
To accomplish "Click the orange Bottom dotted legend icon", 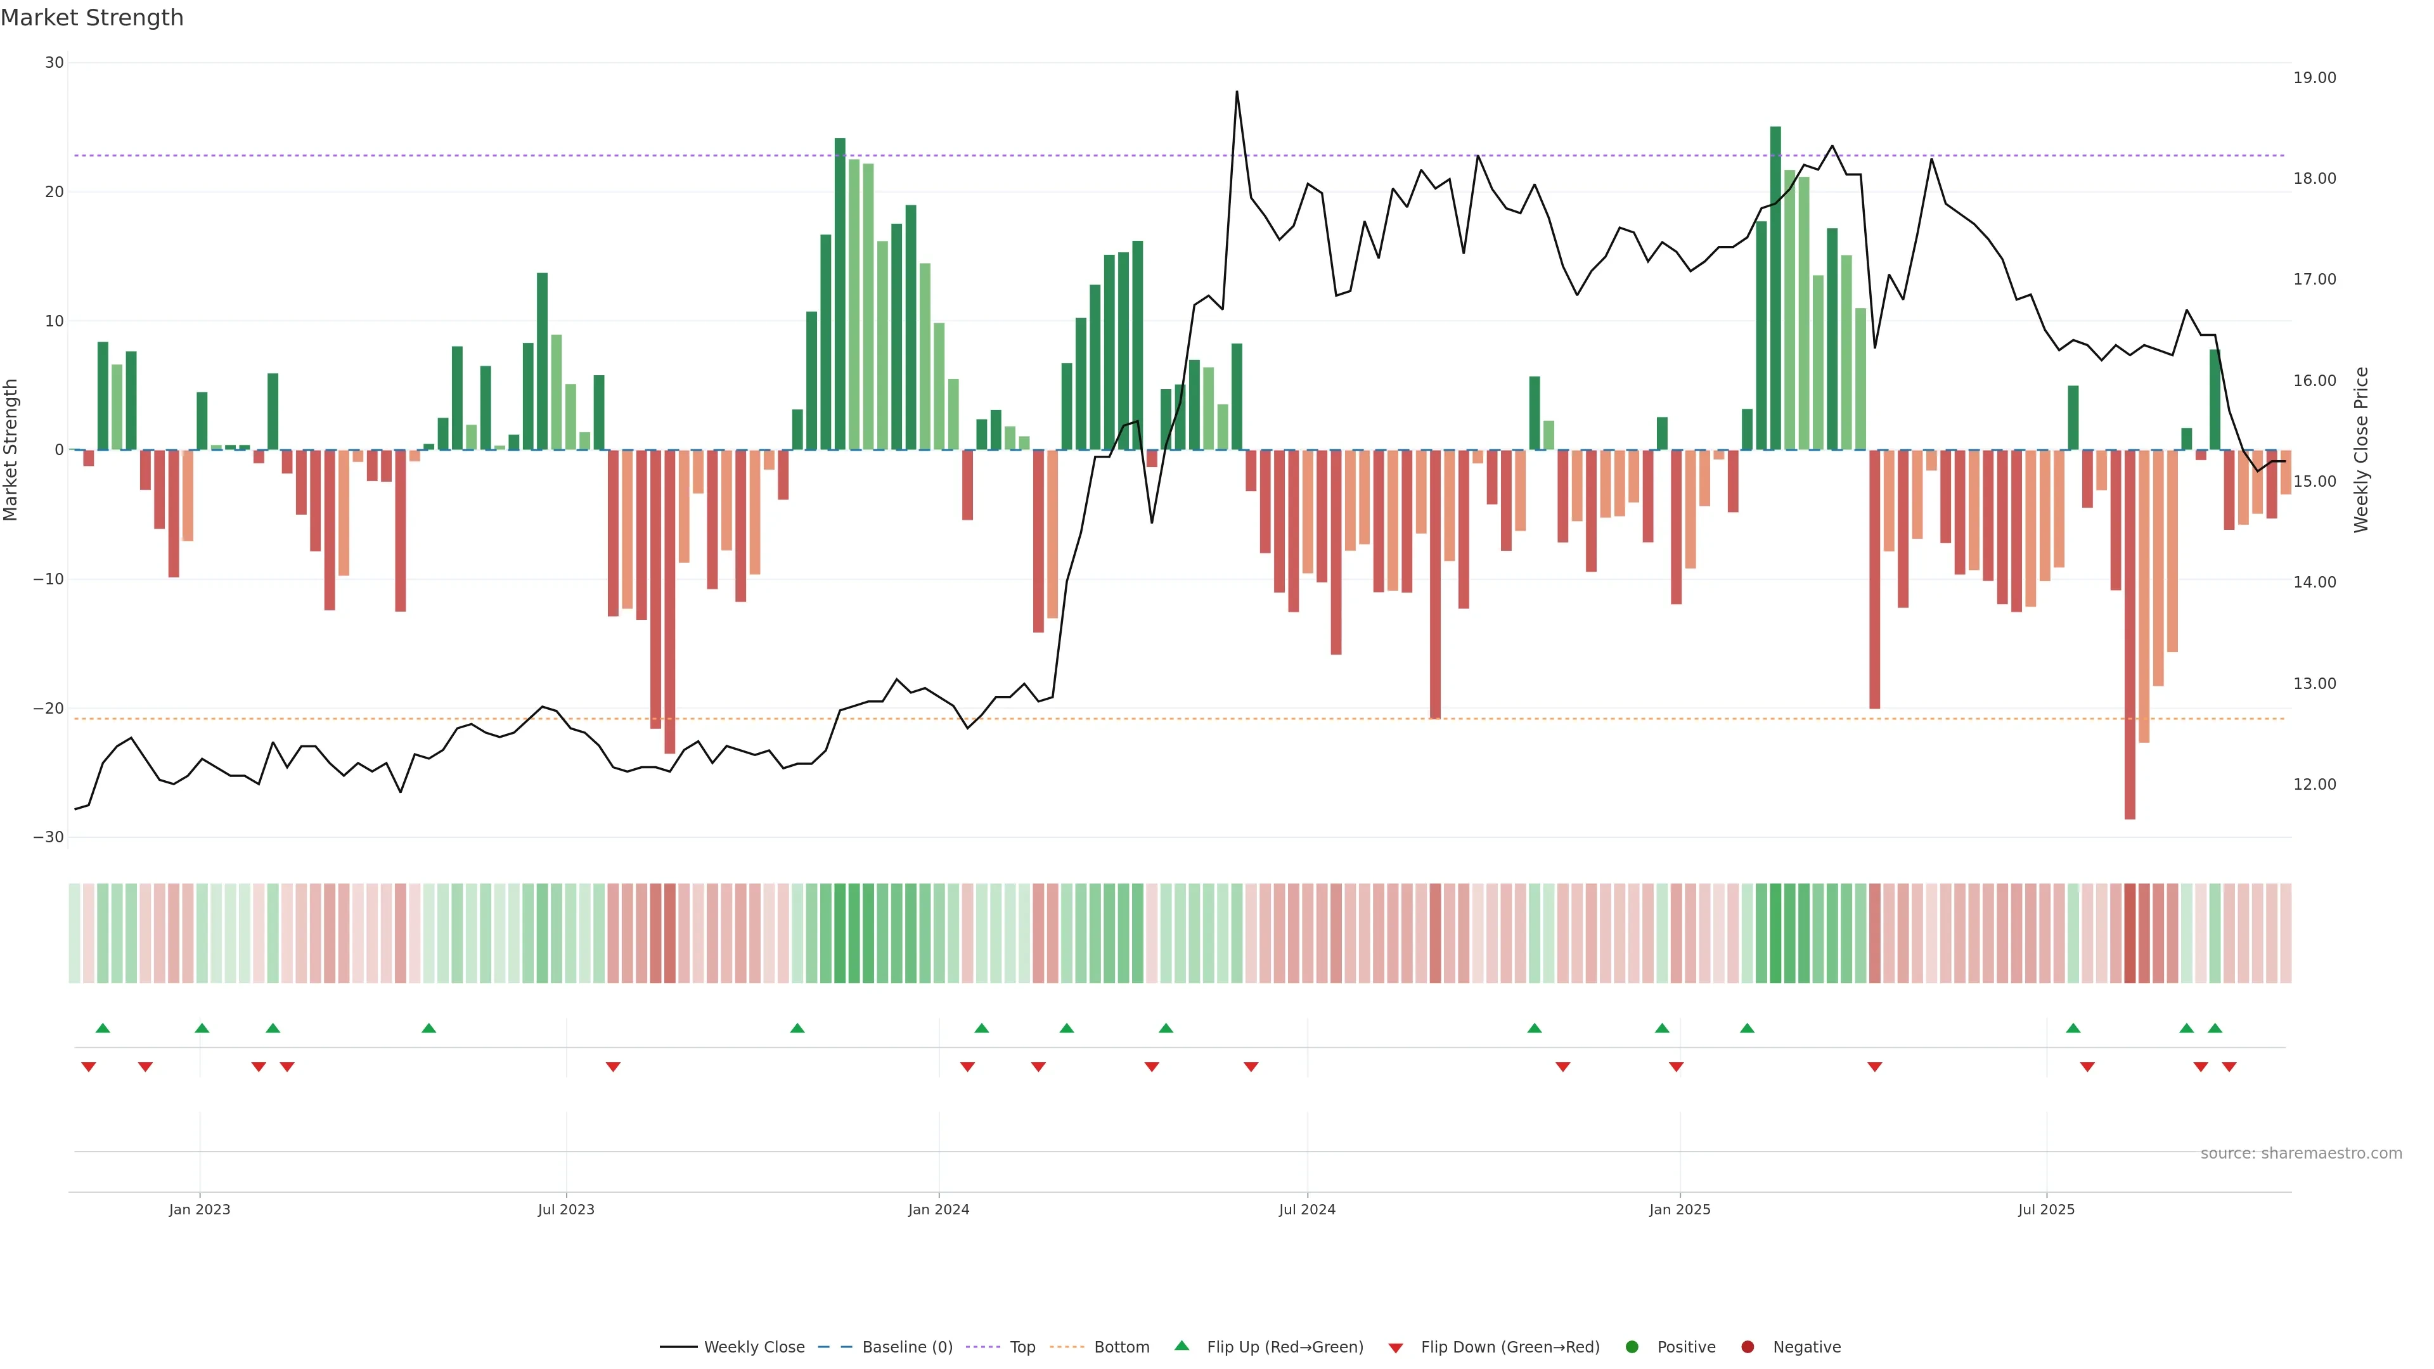I will 1067,1347.
